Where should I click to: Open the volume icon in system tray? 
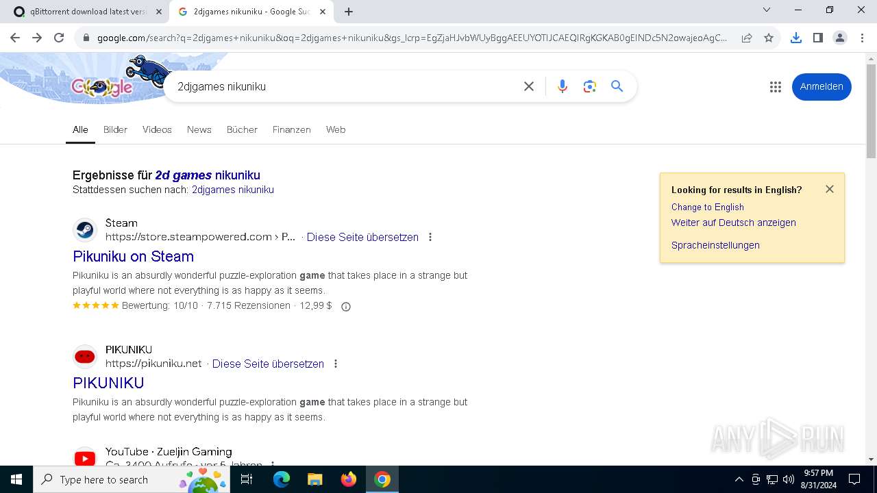click(x=788, y=479)
